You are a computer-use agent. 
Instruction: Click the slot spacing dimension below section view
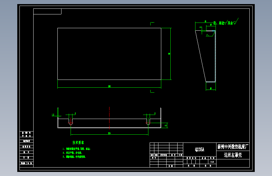point(109,133)
